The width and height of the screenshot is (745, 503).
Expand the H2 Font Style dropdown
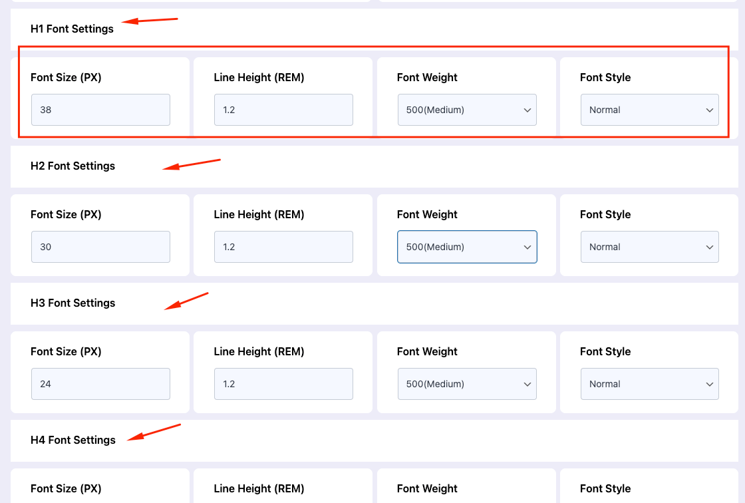pyautogui.click(x=650, y=247)
